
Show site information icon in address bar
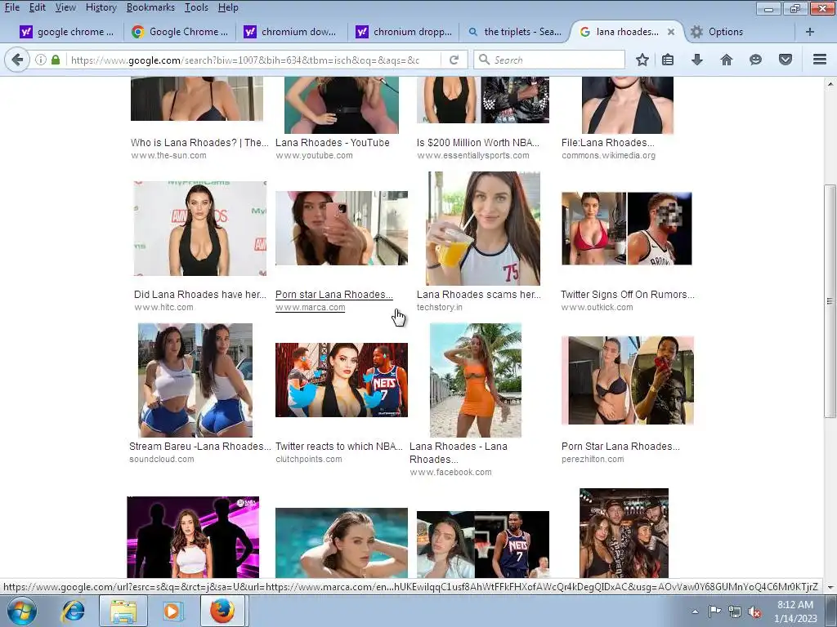(x=41, y=60)
